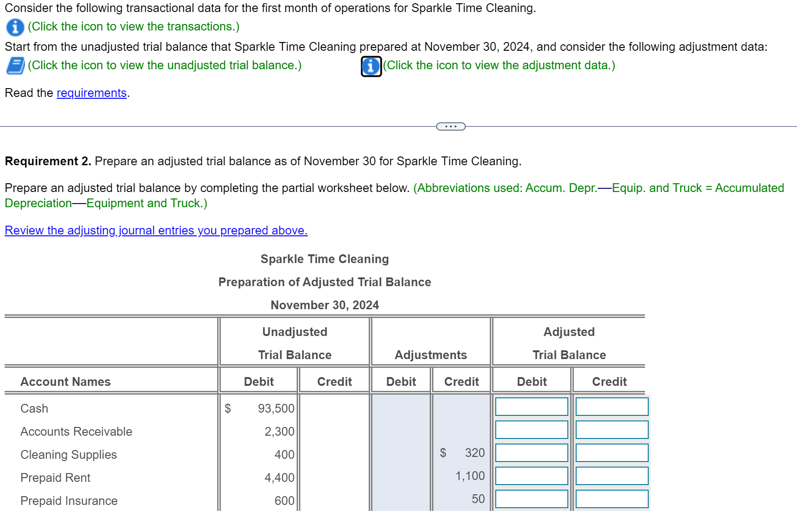The height and width of the screenshot is (522, 797).
Task: Click the adjusted debit field for Cash
Action: click(531, 406)
